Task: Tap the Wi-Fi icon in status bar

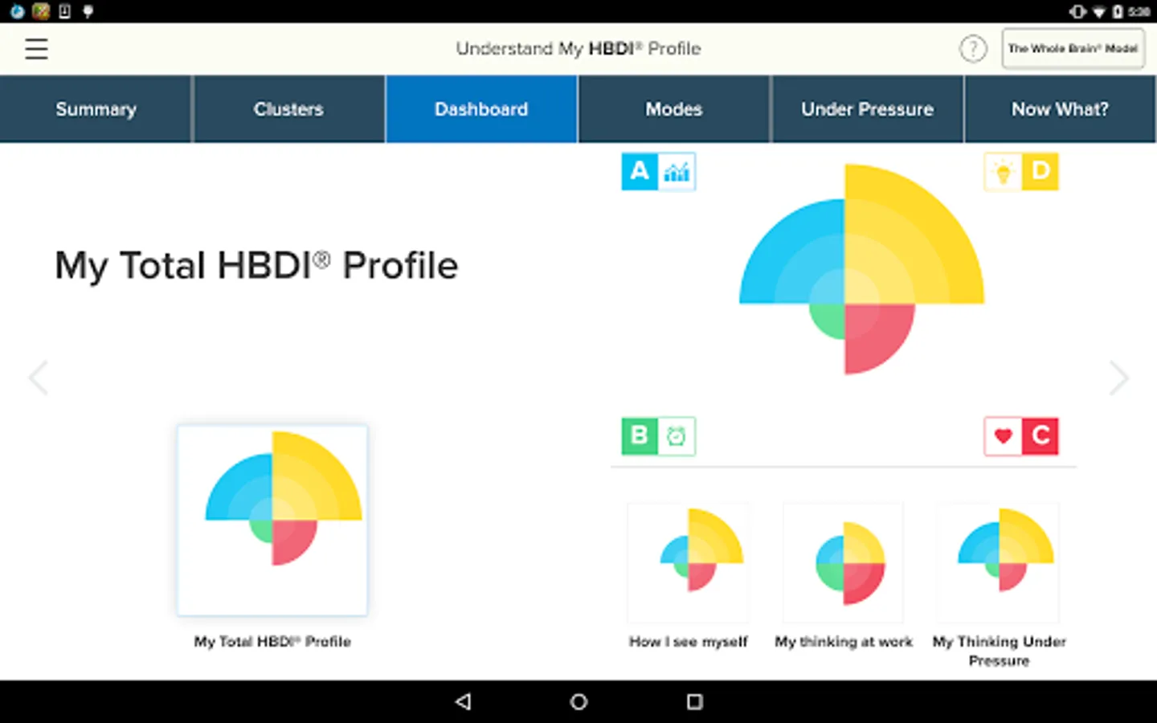Action: (x=1098, y=11)
